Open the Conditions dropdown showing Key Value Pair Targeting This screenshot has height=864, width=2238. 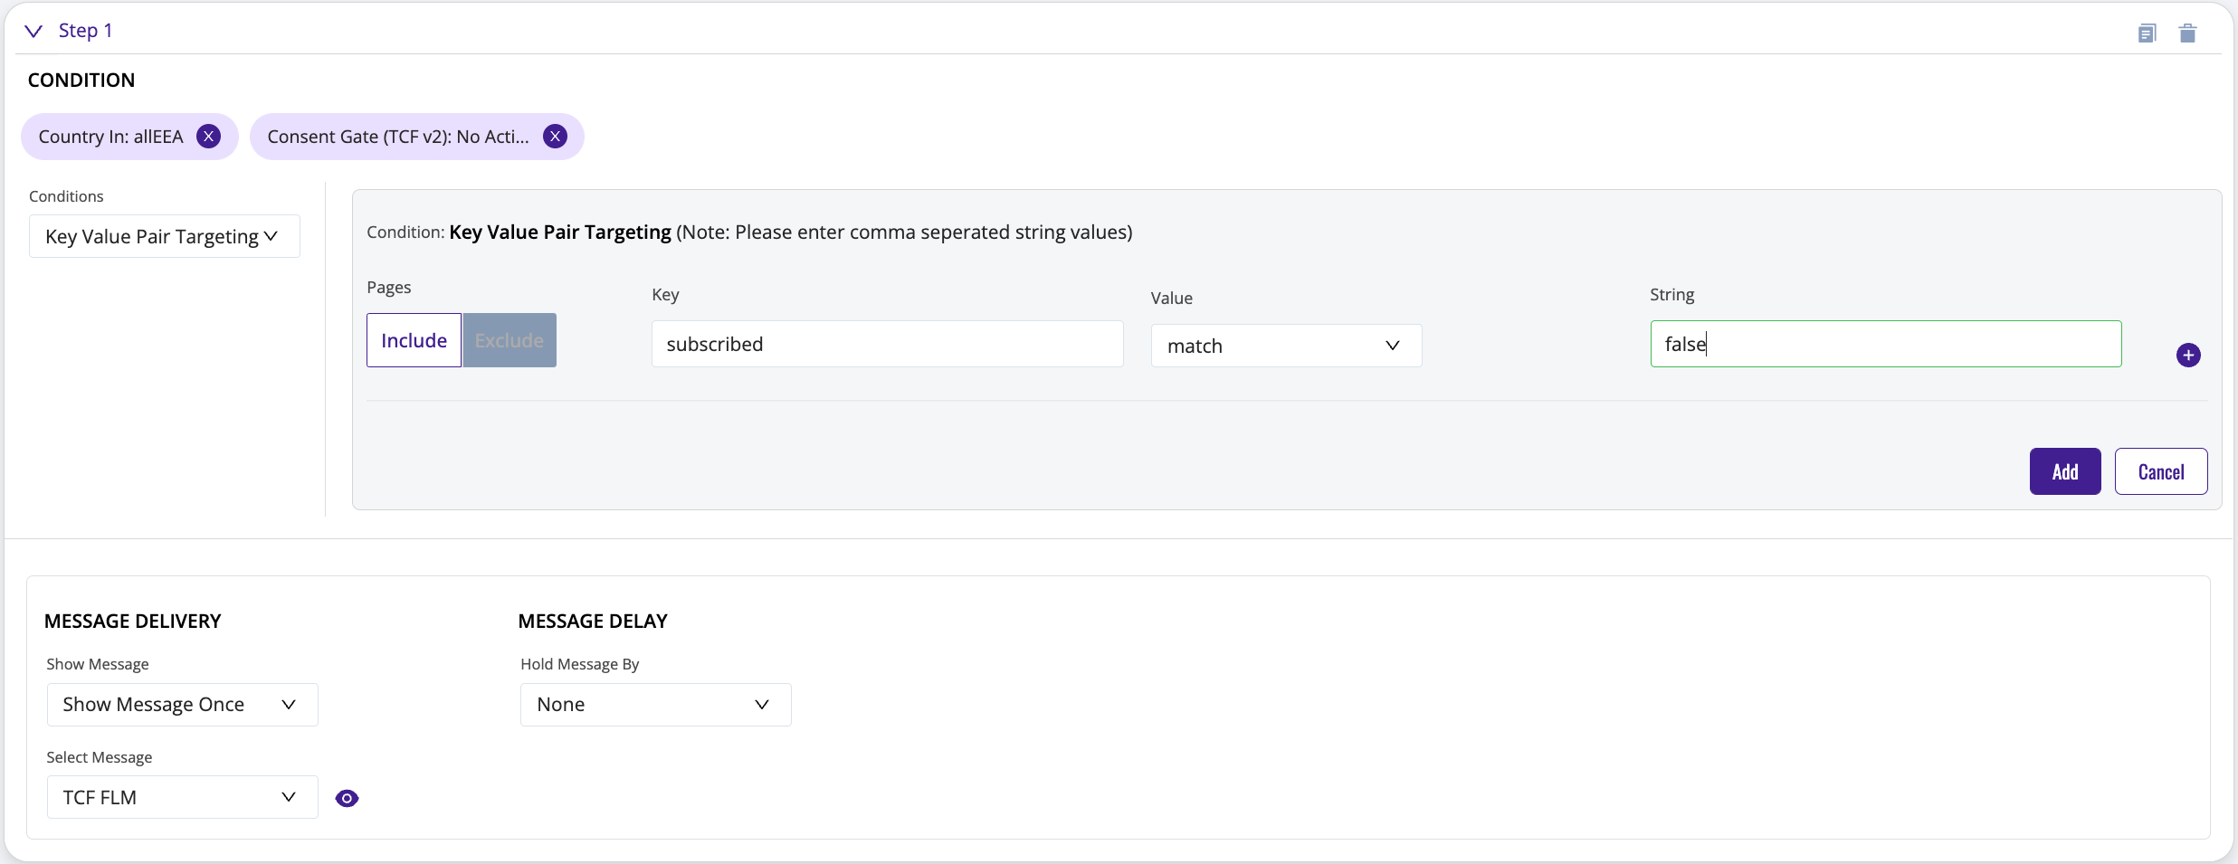click(x=163, y=236)
